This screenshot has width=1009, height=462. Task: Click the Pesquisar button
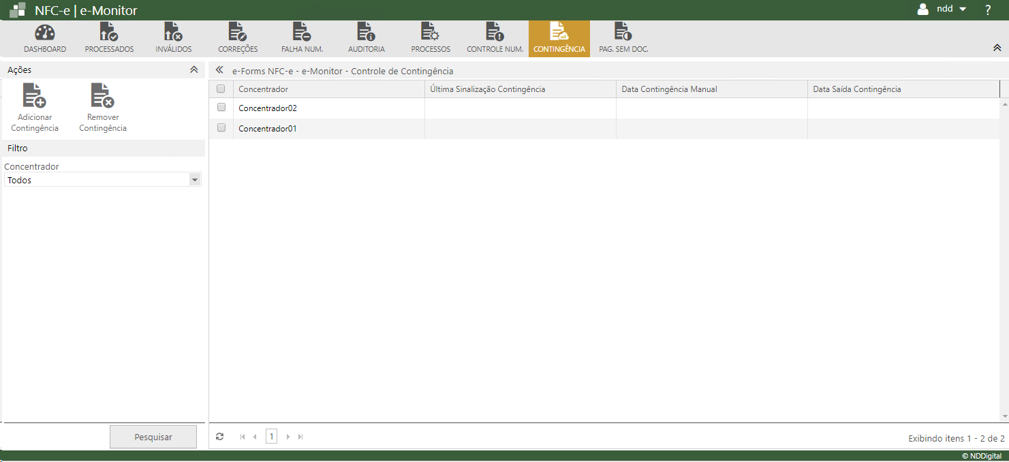pyautogui.click(x=153, y=437)
